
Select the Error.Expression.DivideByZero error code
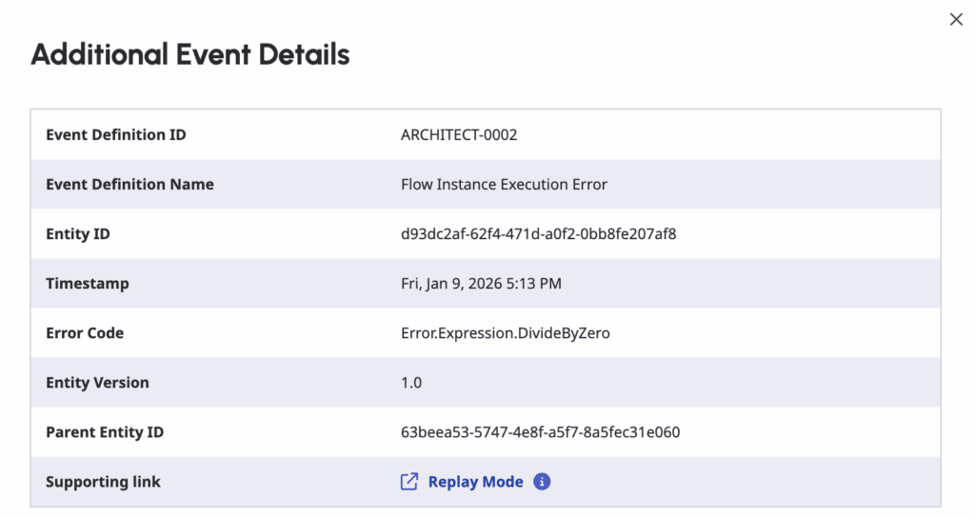click(506, 333)
